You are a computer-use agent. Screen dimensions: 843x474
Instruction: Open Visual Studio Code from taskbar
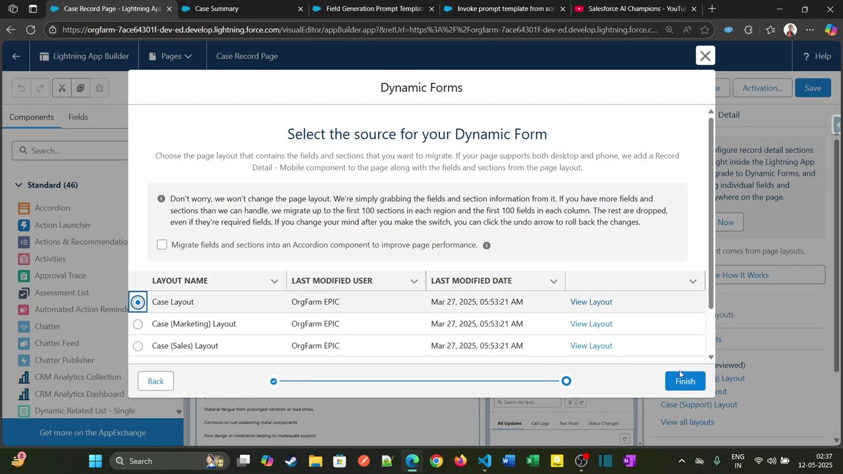[485, 461]
